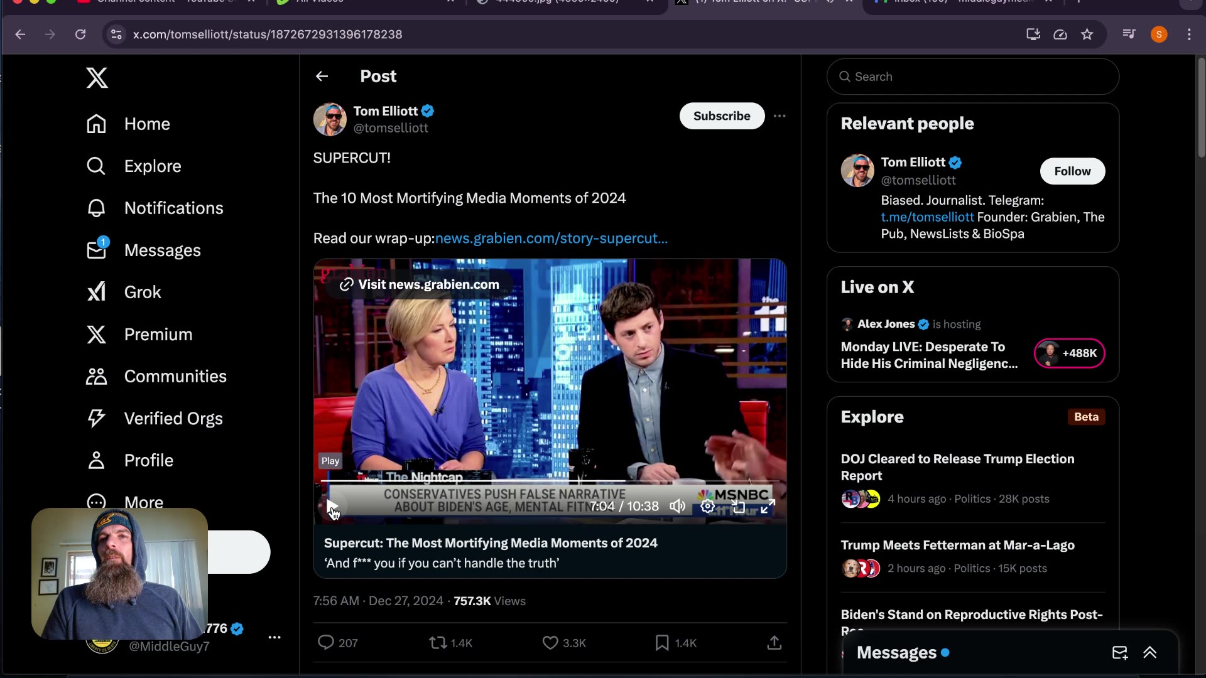Mute the video volume
Image resolution: width=1206 pixels, height=678 pixels.
(x=677, y=506)
